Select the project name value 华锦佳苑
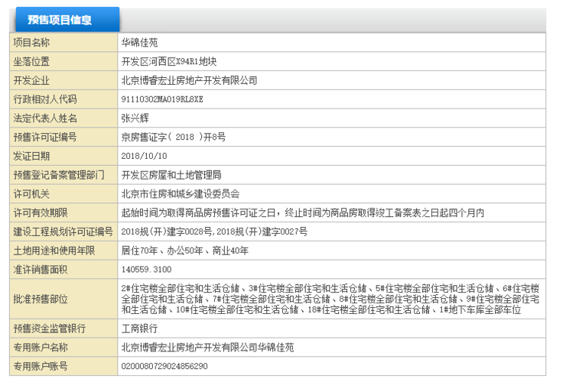The image size is (563, 382). (140, 43)
